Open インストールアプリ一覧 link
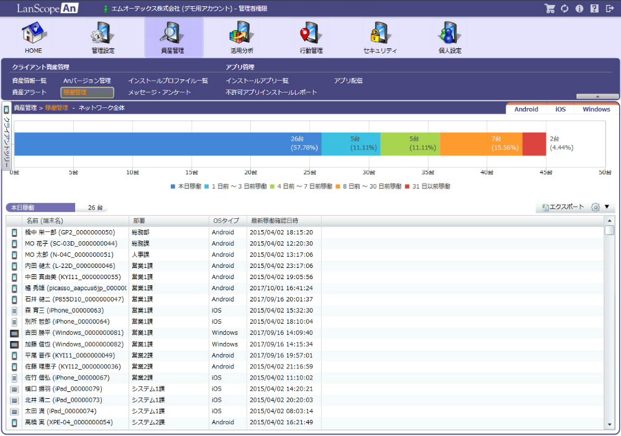621x436 pixels. (x=257, y=81)
